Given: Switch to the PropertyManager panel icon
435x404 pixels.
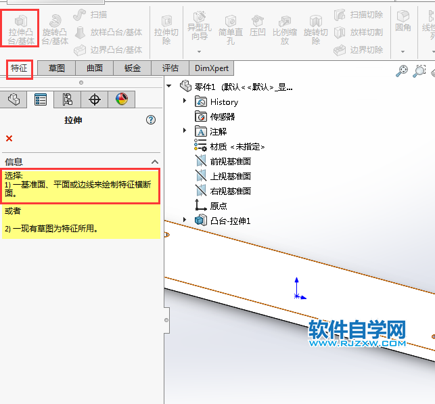Looking at the screenshot, I should click(x=41, y=99).
